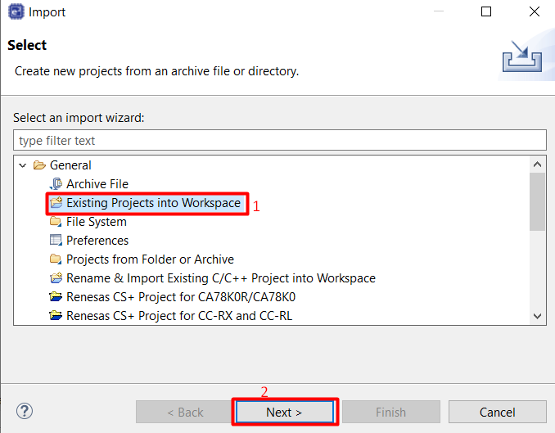555x433 pixels.
Task: Click the Rename & Import Existing C/C++ Project icon
Action: tap(56, 278)
